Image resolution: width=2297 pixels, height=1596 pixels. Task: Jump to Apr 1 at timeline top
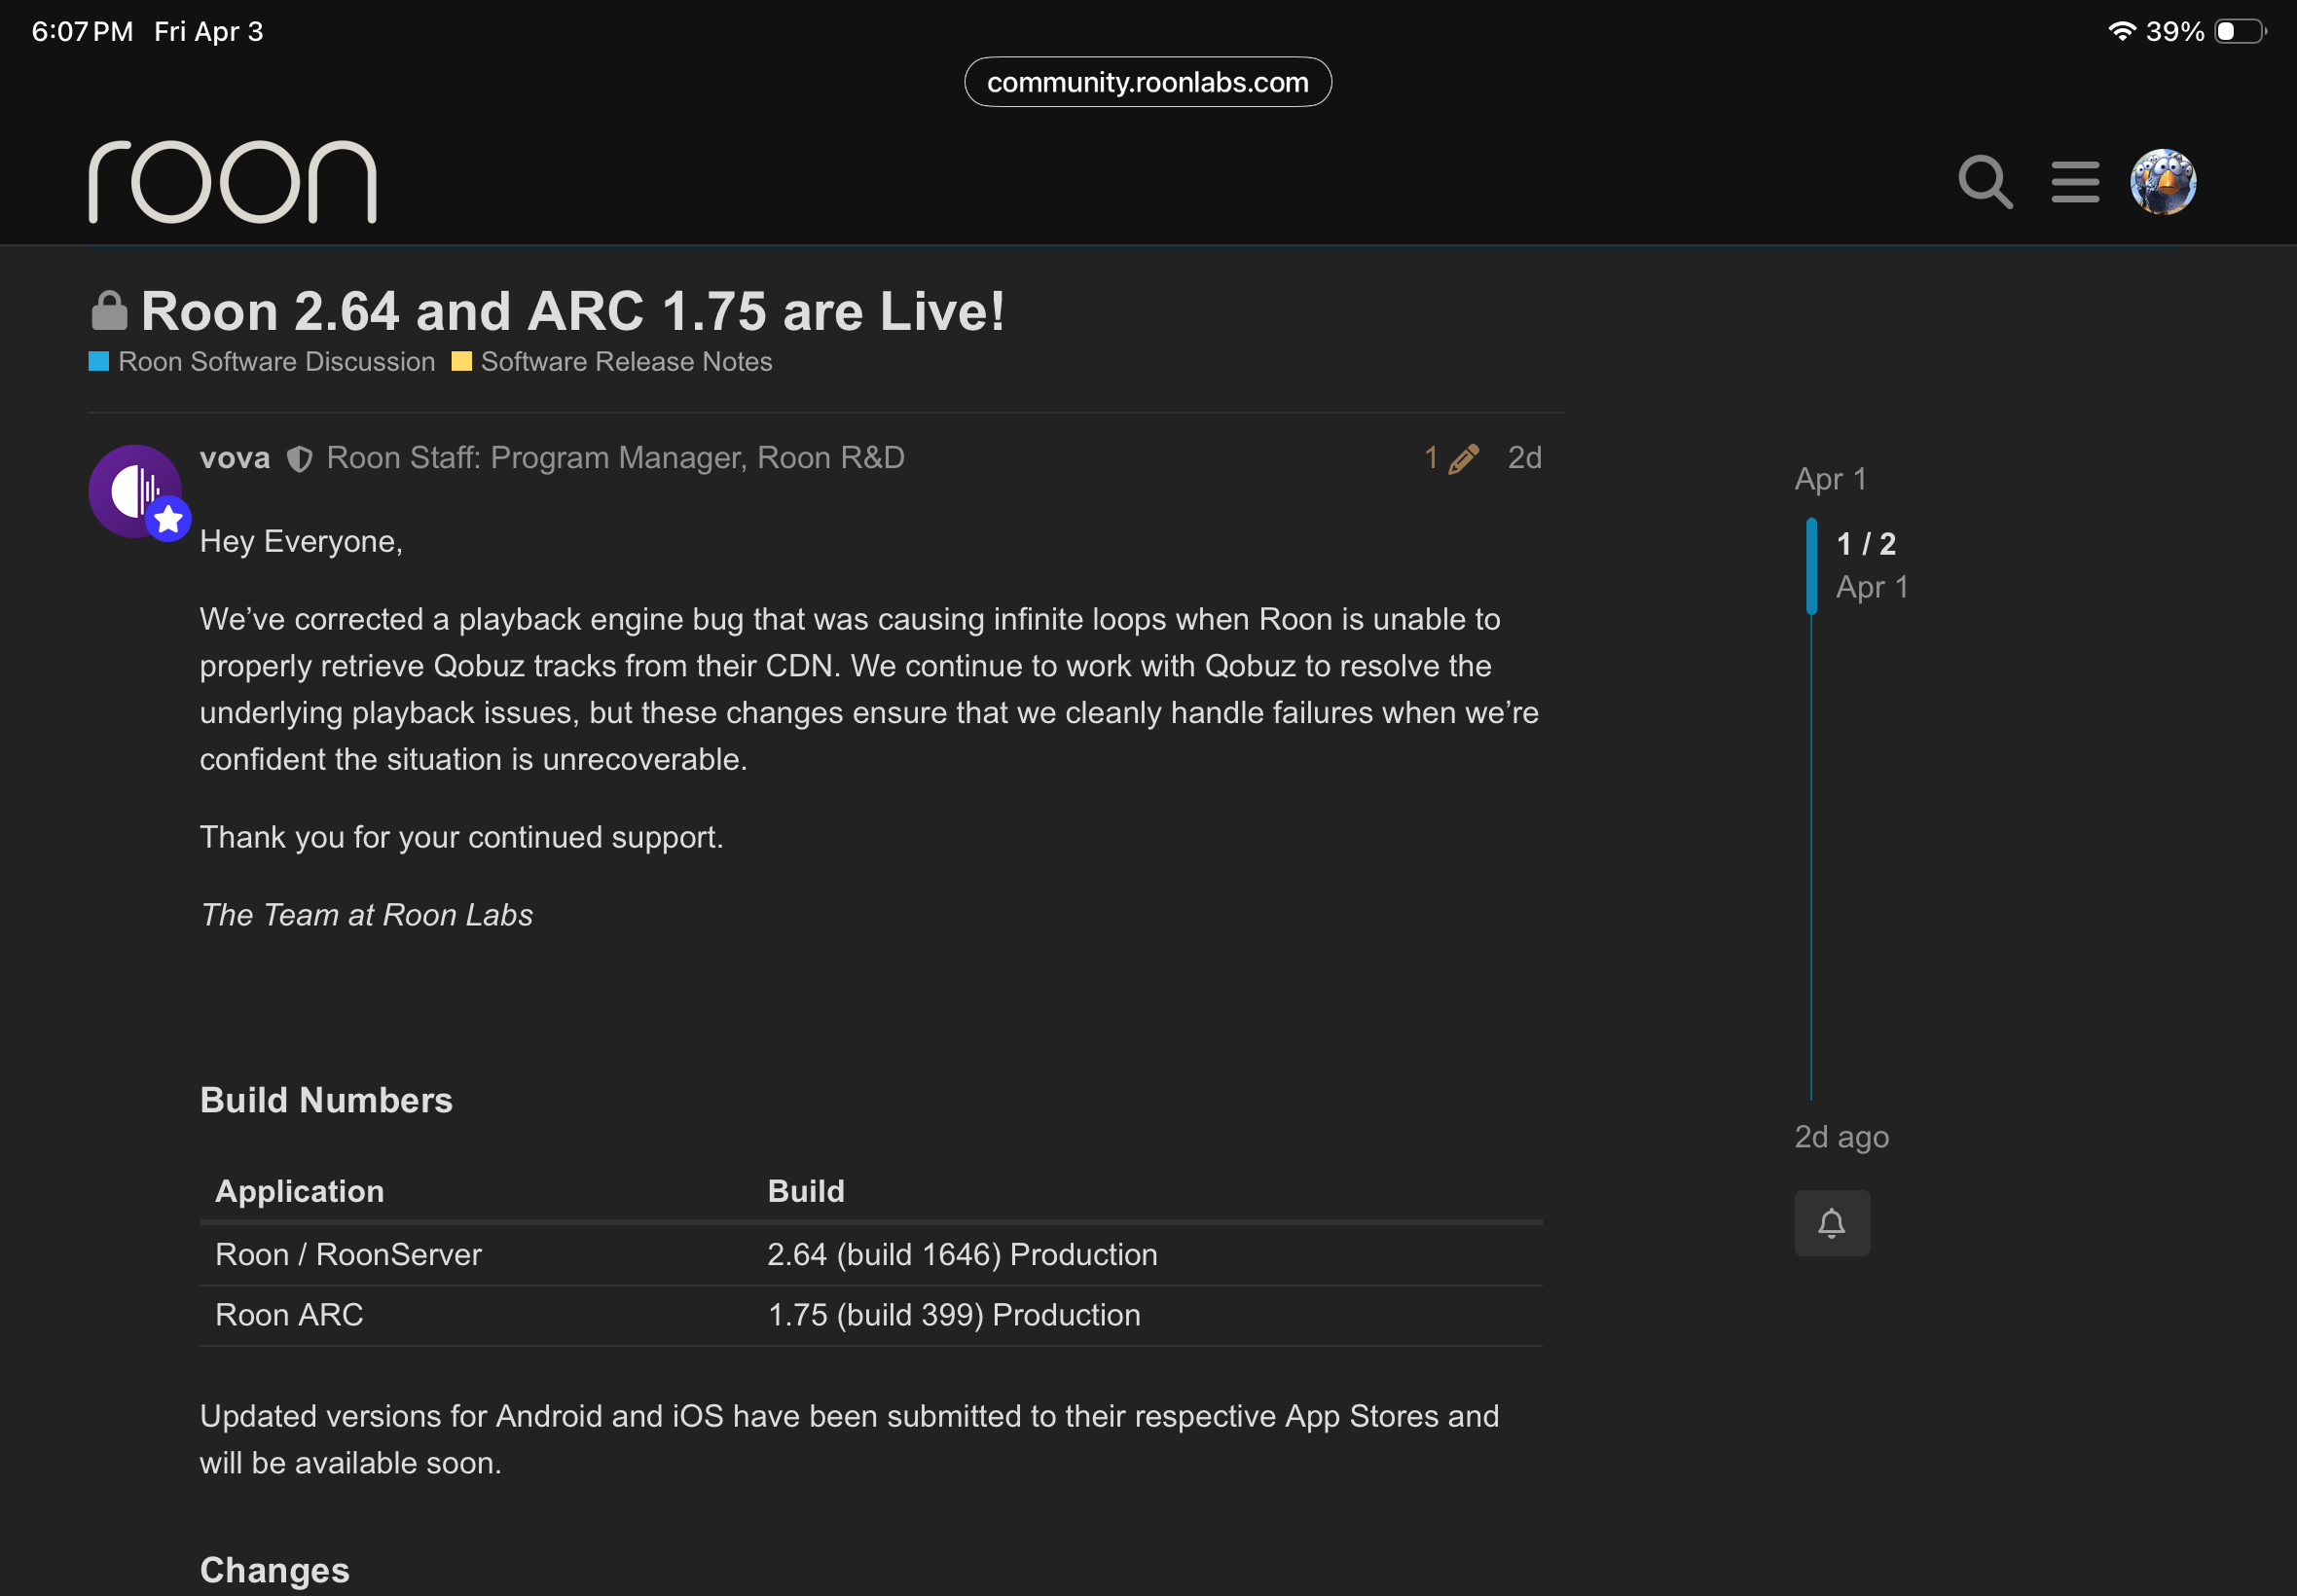(1830, 479)
